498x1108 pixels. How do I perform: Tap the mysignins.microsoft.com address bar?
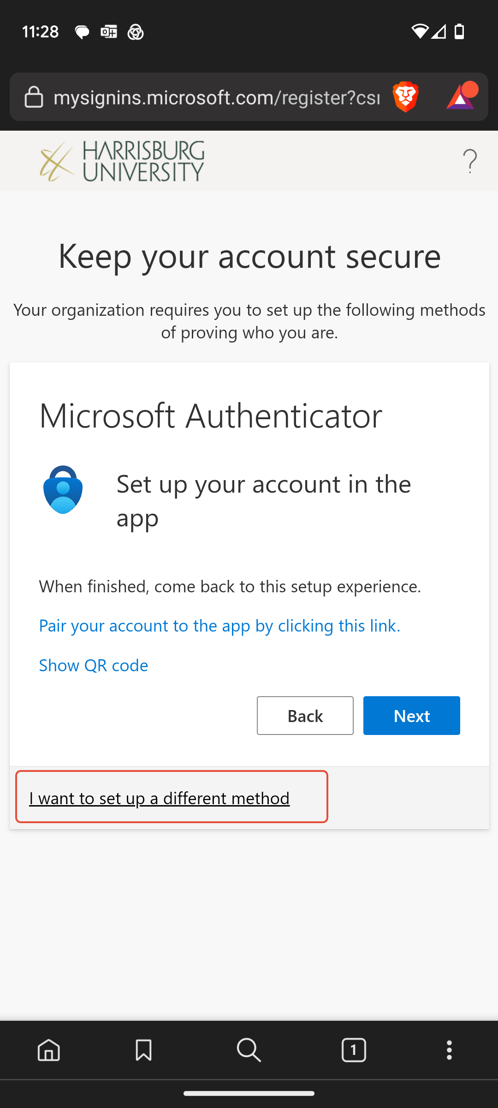point(217,97)
